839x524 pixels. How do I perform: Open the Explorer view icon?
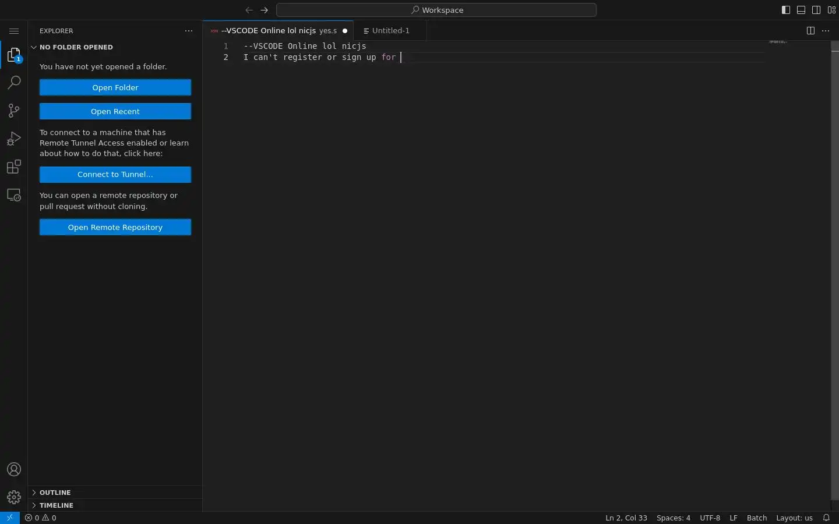tap(14, 55)
